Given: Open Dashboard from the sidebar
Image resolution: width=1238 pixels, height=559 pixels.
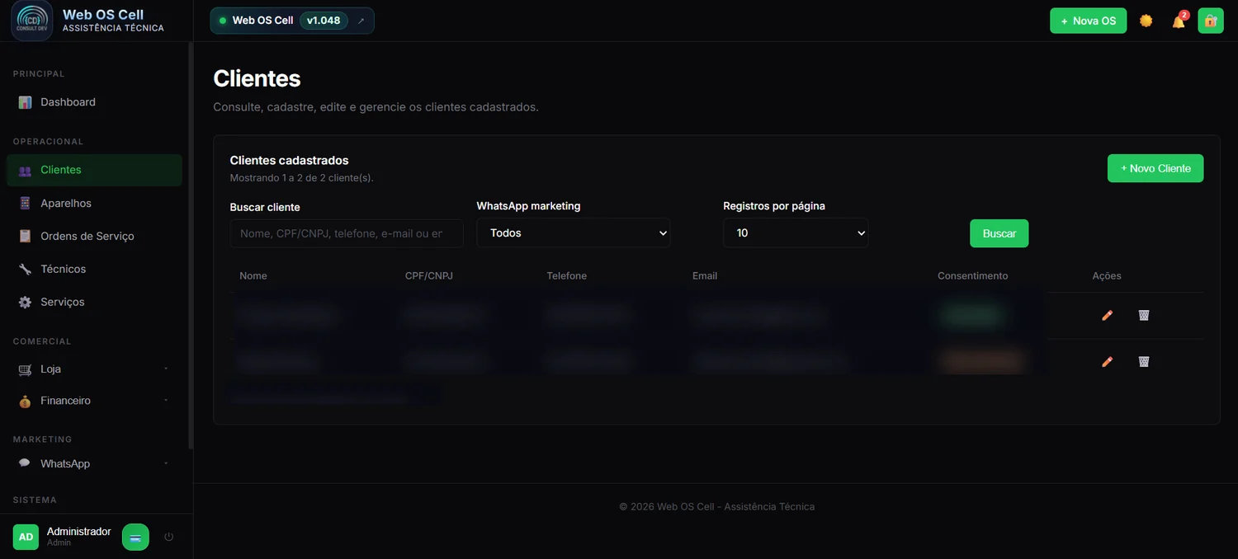Looking at the screenshot, I should click(x=94, y=102).
